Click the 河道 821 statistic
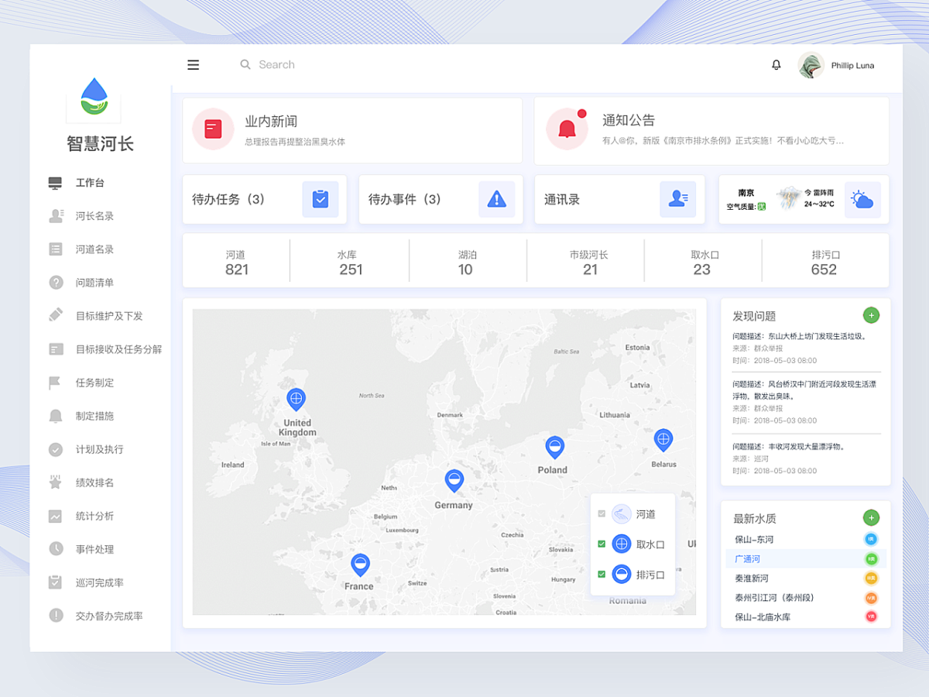This screenshot has height=697, width=929. (237, 262)
